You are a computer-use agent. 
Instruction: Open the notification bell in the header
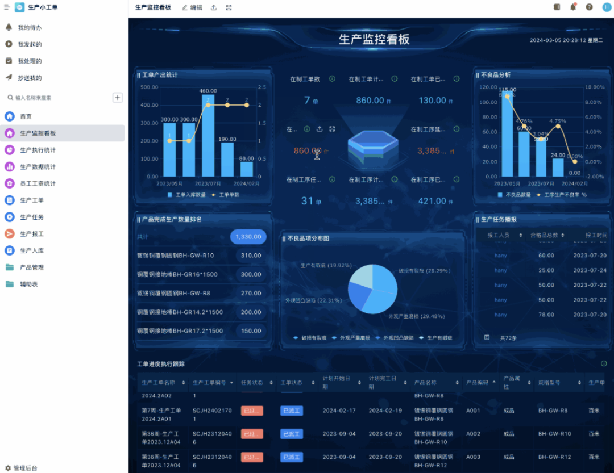(573, 7)
